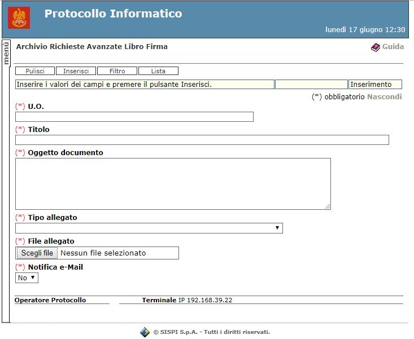
Task: Click the Nascondi link
Action: click(x=385, y=97)
